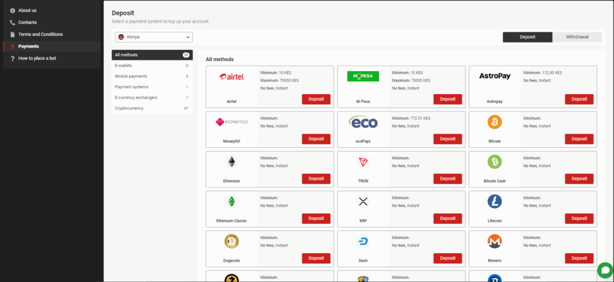Switch to the Deposit tab
This screenshot has height=282, width=614.
pyautogui.click(x=528, y=37)
